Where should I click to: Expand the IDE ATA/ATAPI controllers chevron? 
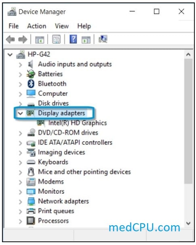point(20,143)
